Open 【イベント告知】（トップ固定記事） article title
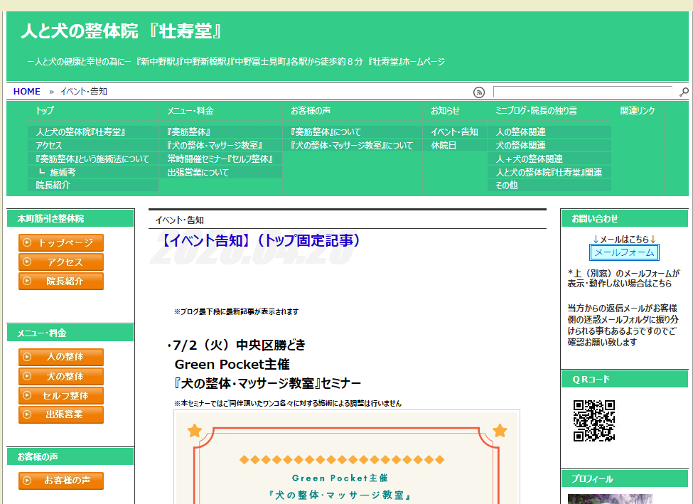The image size is (693, 504). [260, 240]
